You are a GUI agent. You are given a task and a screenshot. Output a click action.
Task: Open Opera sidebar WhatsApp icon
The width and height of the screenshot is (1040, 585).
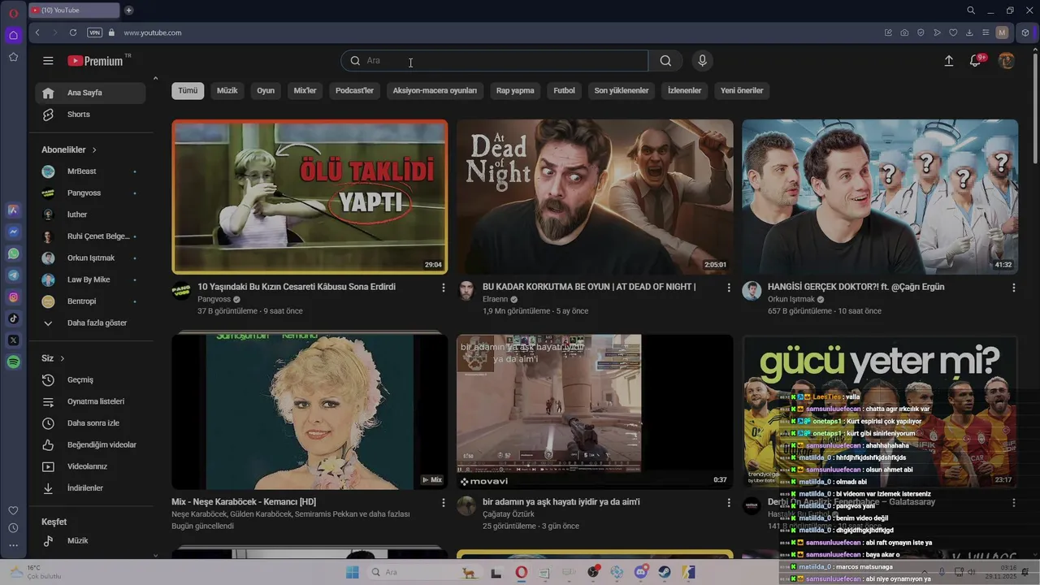click(x=13, y=253)
